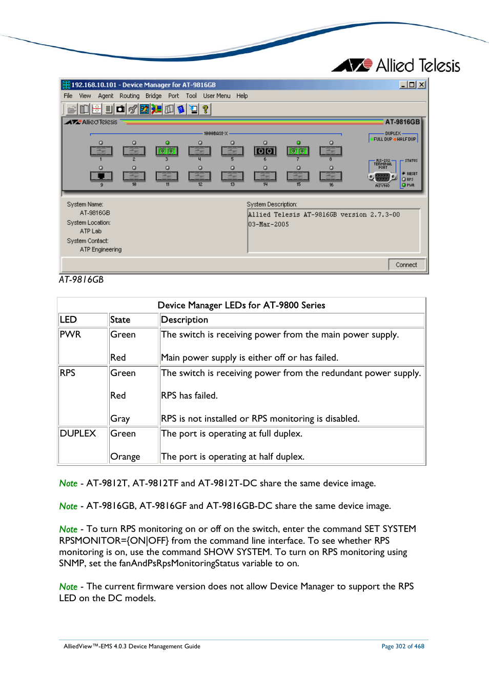Viewport: 489px width, 693px height.
Task: Select port 15 on the device image
Action: tap(298, 176)
